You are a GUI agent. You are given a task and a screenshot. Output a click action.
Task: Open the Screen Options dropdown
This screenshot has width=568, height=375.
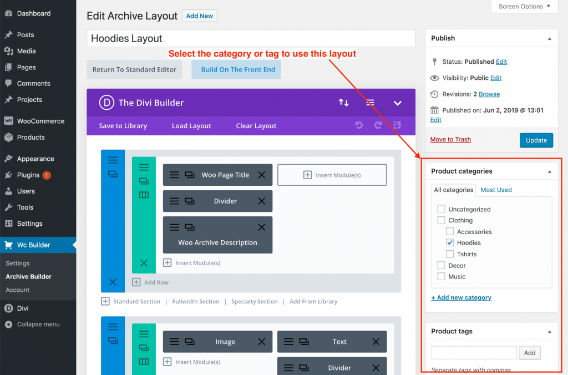[524, 7]
